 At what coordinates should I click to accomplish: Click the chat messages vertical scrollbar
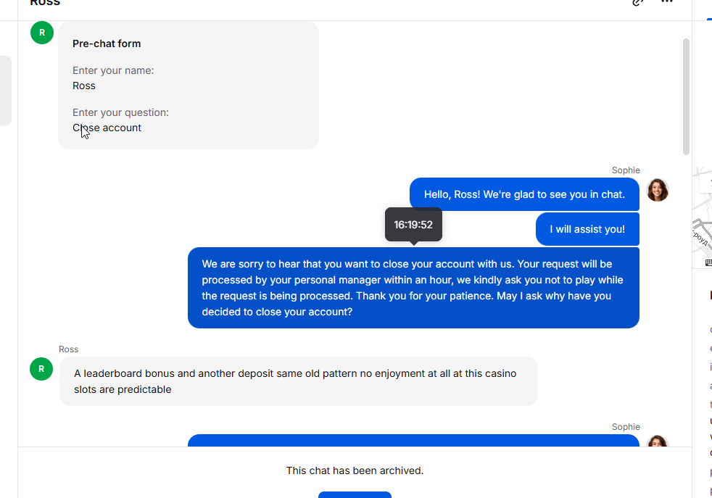tap(686, 96)
